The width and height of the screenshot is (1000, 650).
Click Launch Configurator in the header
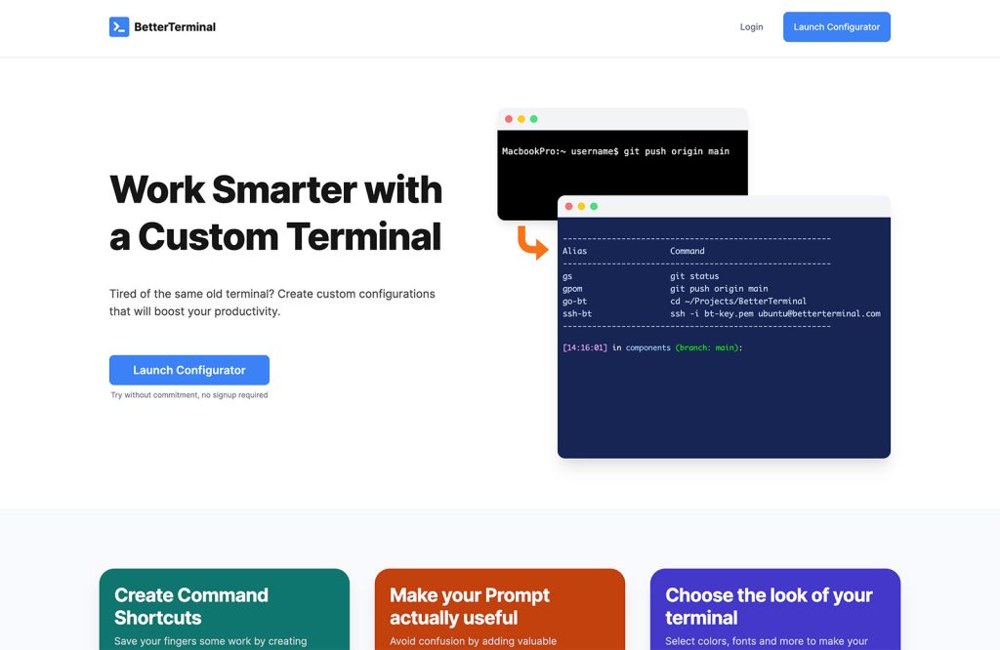[x=837, y=26]
